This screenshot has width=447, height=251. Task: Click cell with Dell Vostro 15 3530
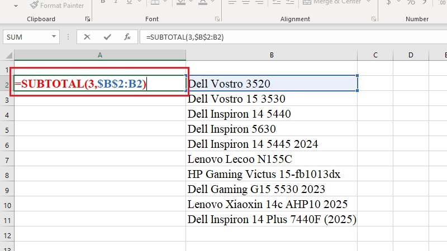(x=272, y=99)
